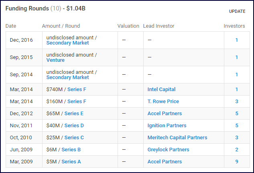This screenshot has height=173, width=254.
Task: Open Secondary Market round from Dec, 2016
Action: (x=67, y=43)
